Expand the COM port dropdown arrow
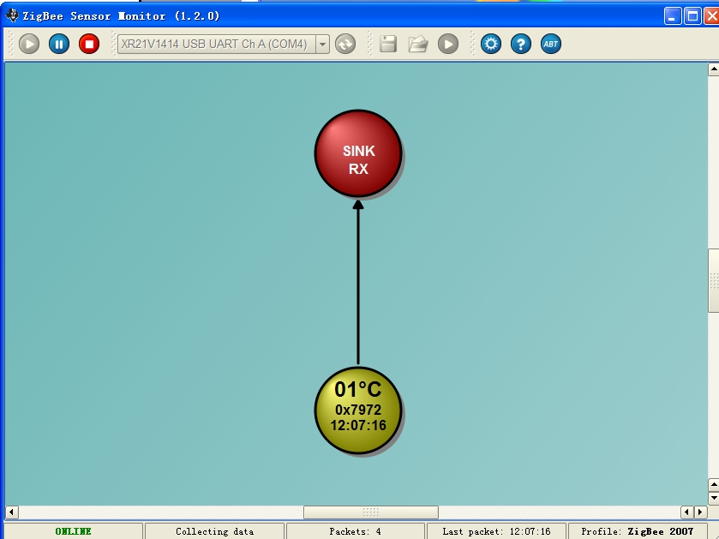719x539 pixels. click(322, 44)
